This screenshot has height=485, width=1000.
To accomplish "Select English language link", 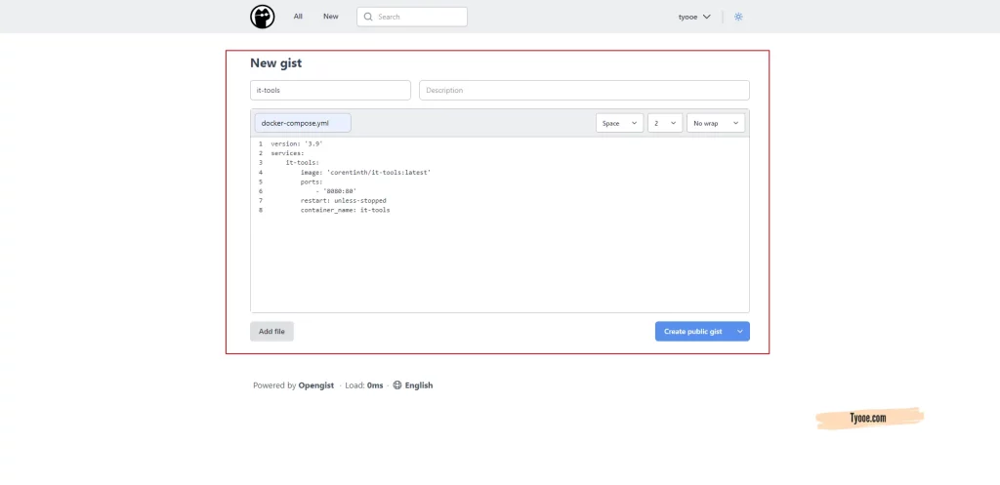I will click(x=419, y=385).
